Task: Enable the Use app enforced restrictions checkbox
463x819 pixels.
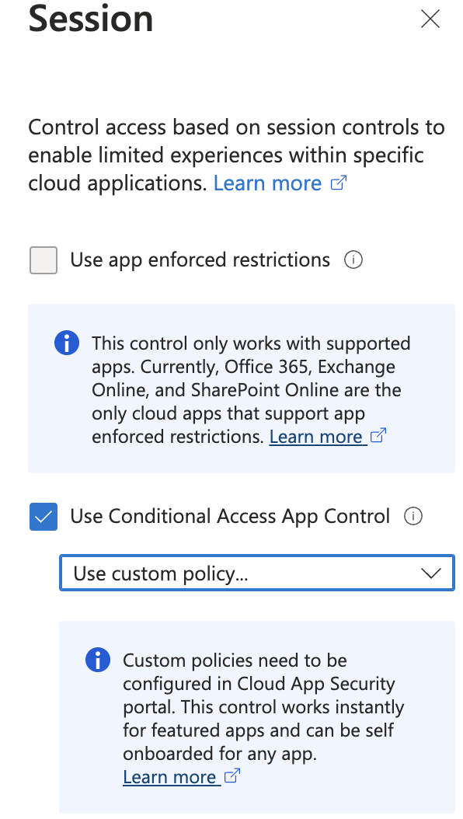Action: [x=44, y=260]
